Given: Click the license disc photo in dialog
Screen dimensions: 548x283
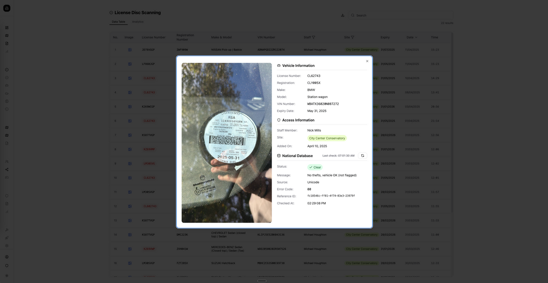Looking at the screenshot, I should [226, 143].
